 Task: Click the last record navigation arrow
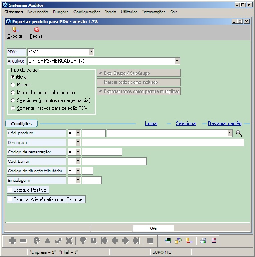(x=136, y=241)
